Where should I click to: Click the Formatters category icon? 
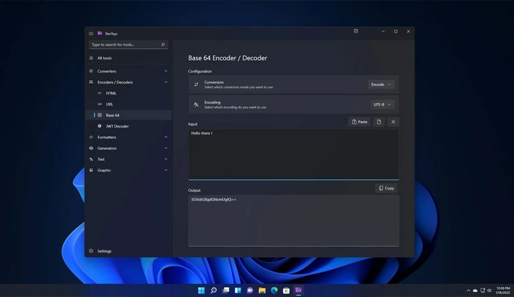click(91, 137)
